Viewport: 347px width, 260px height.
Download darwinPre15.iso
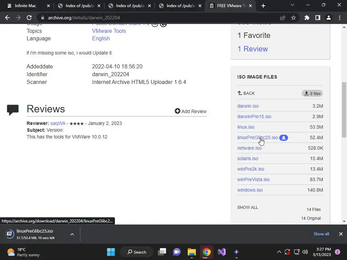254,116
